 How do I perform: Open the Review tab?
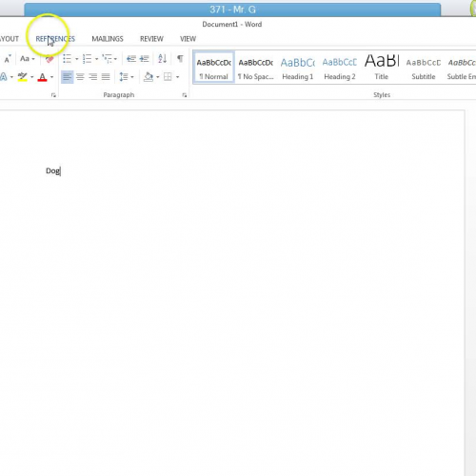point(151,39)
